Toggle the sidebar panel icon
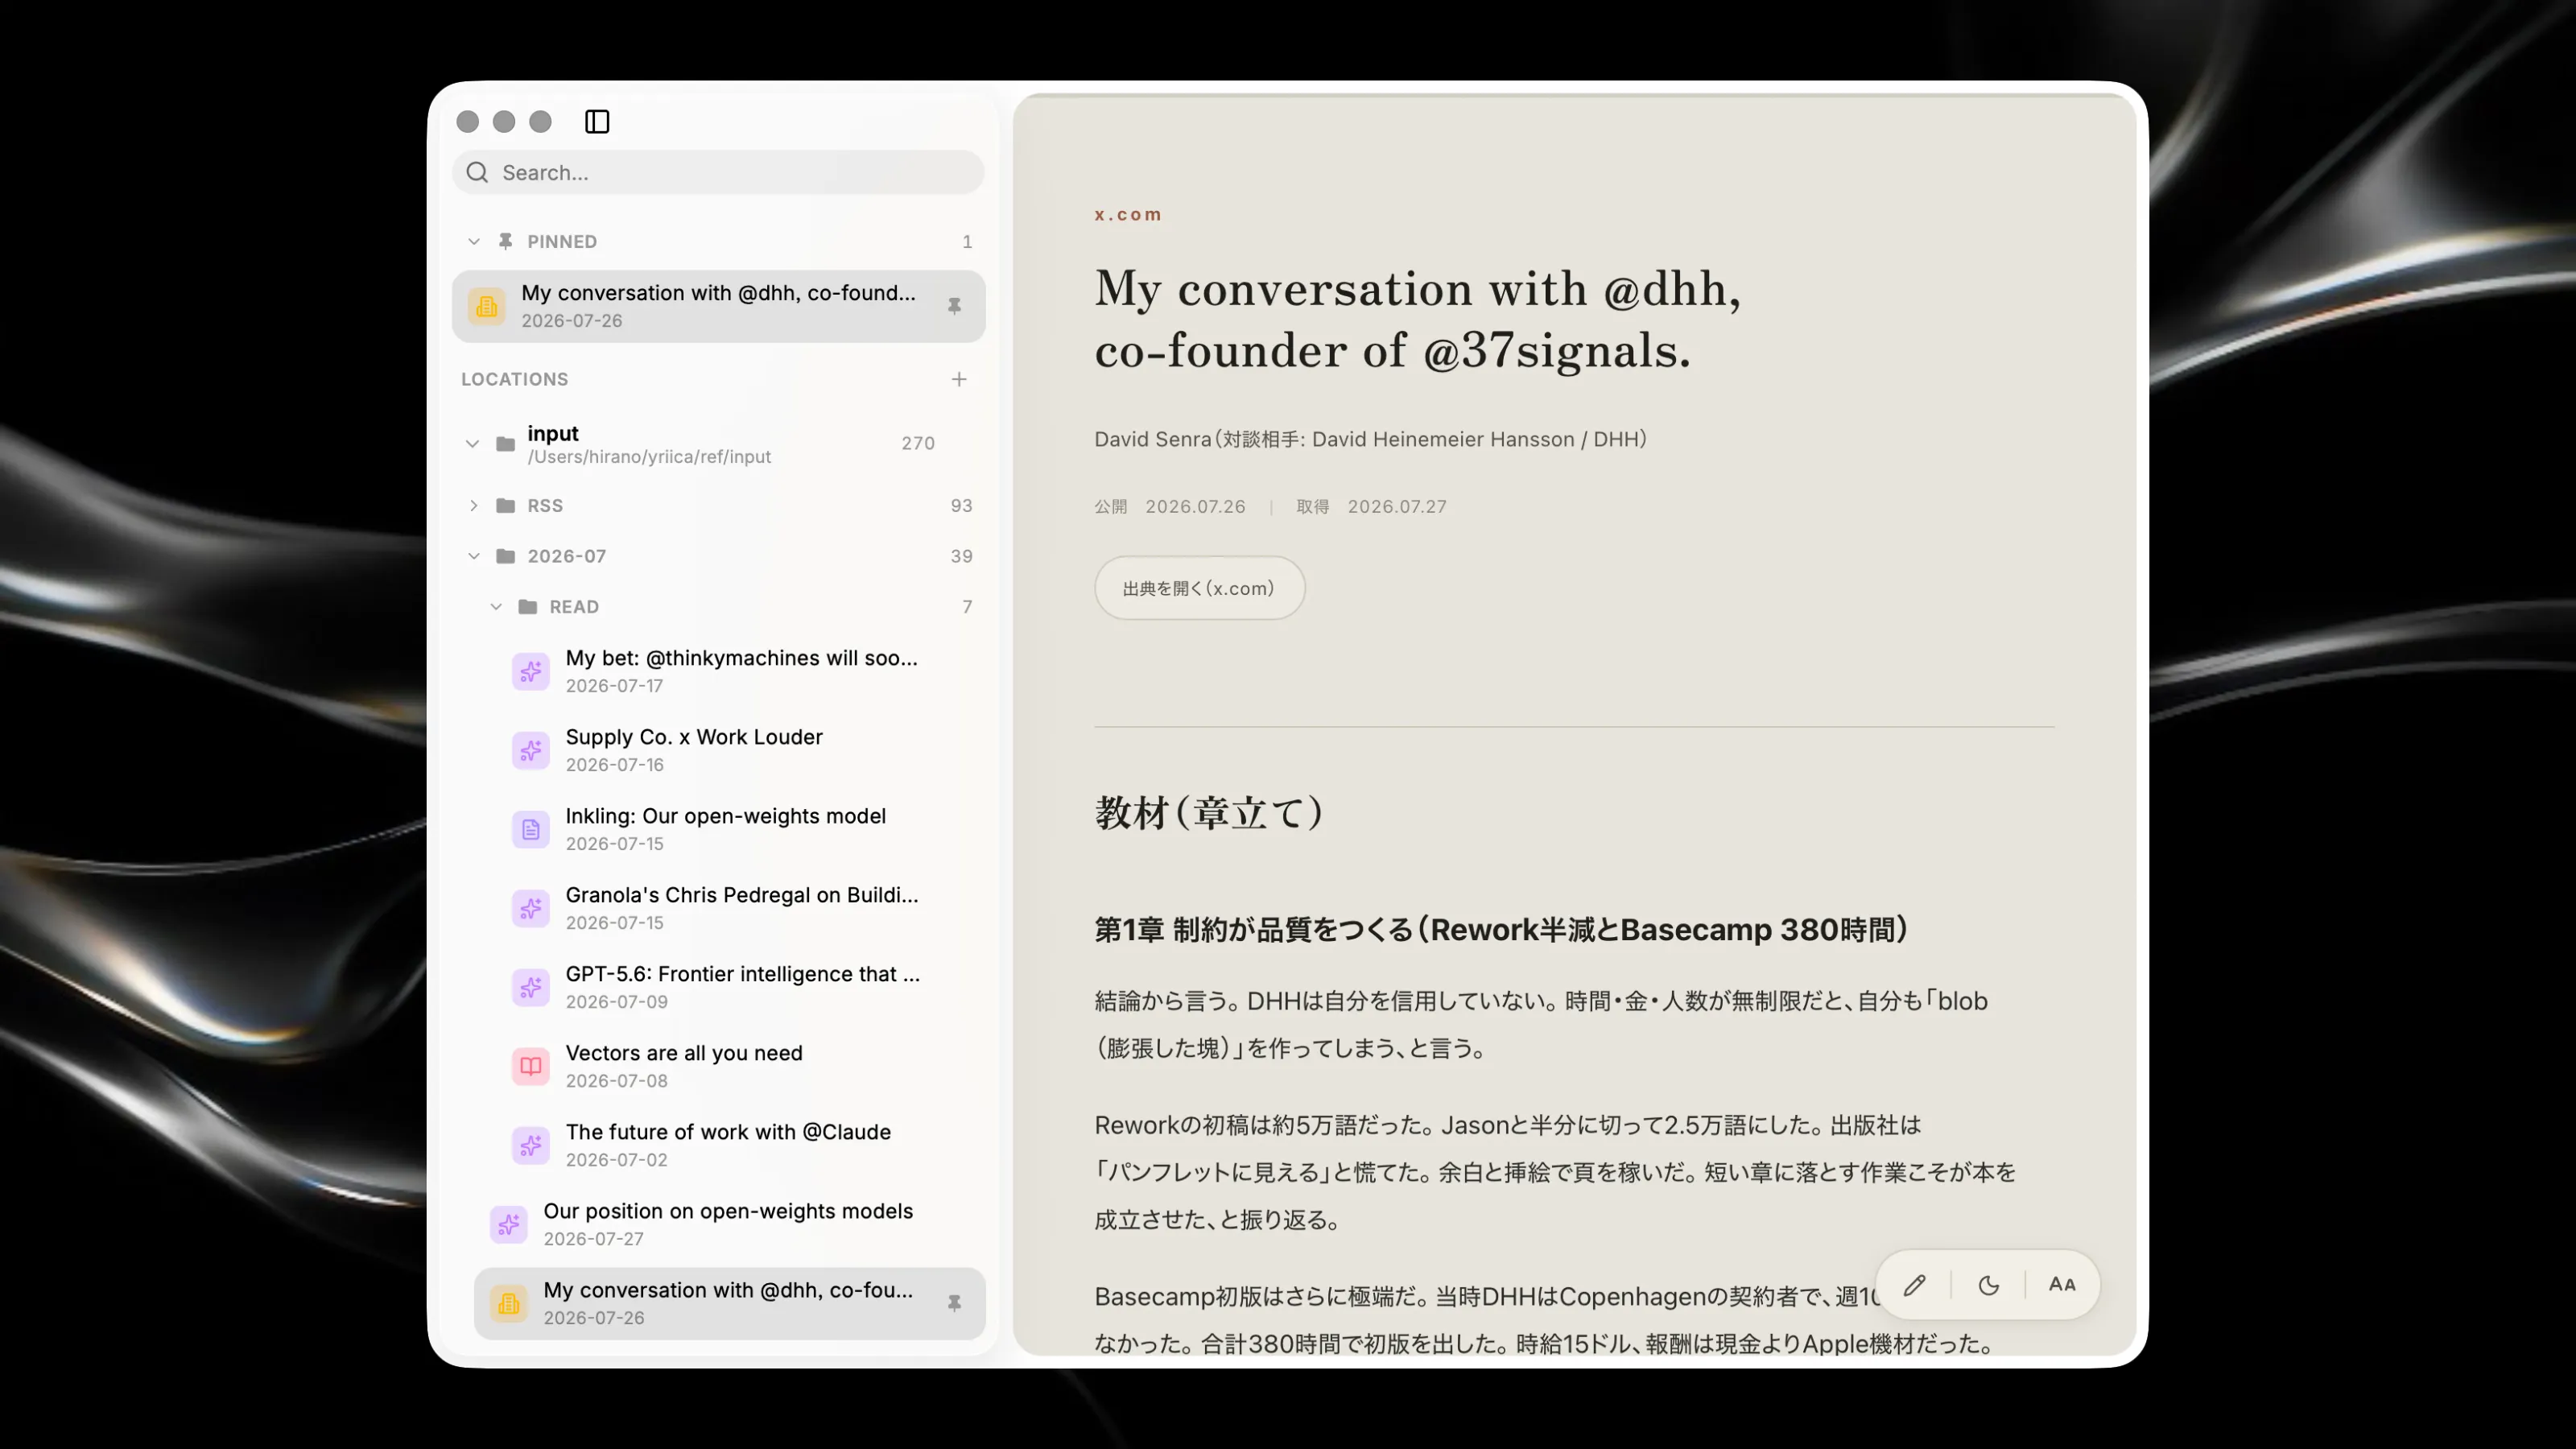 [x=597, y=121]
